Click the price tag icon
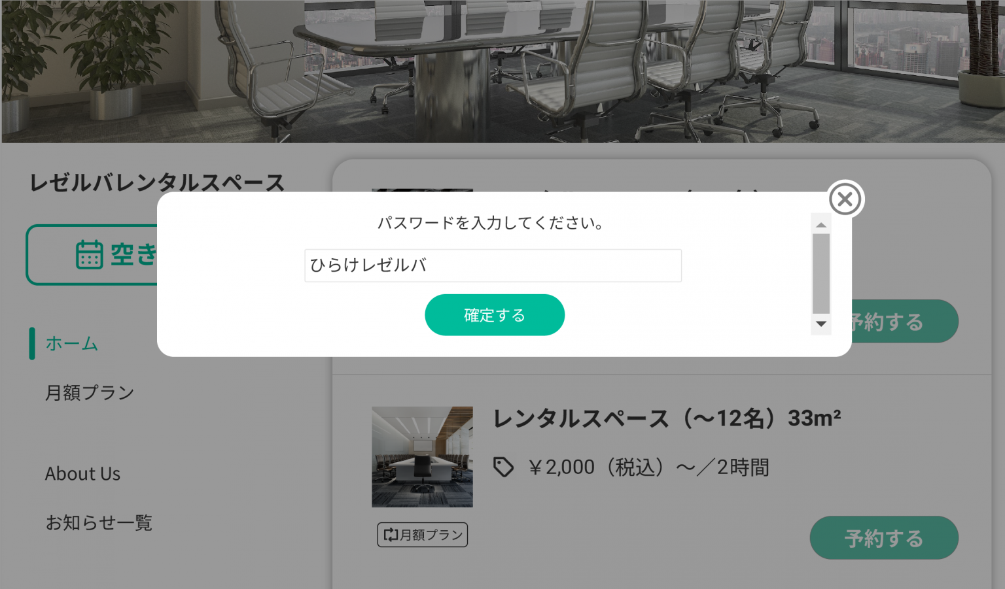 coord(503,467)
